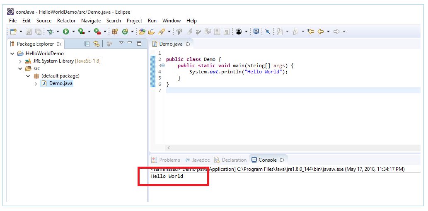Click the Toggle Mark Occurrences icon
428x211 pixels.
[189, 32]
